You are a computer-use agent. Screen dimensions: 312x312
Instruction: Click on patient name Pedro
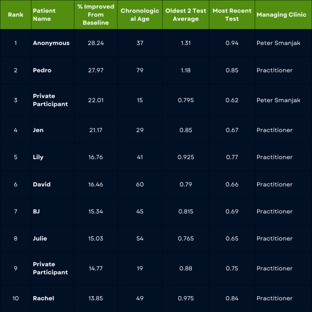tap(42, 70)
